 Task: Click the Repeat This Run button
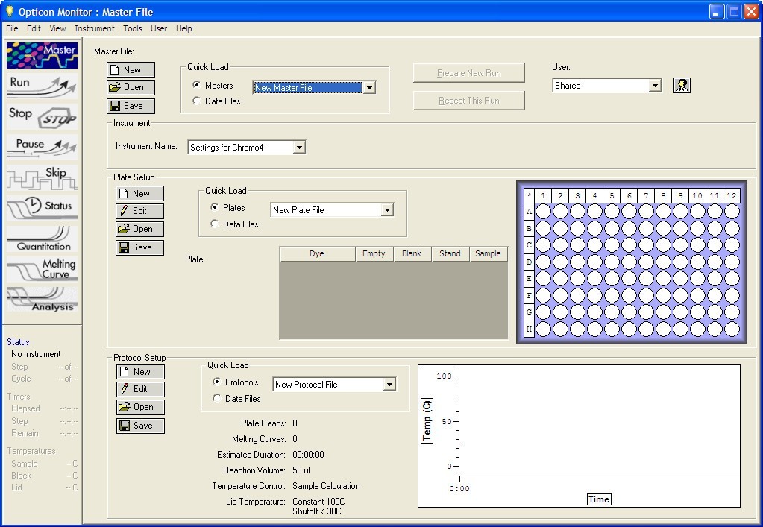pyautogui.click(x=468, y=101)
